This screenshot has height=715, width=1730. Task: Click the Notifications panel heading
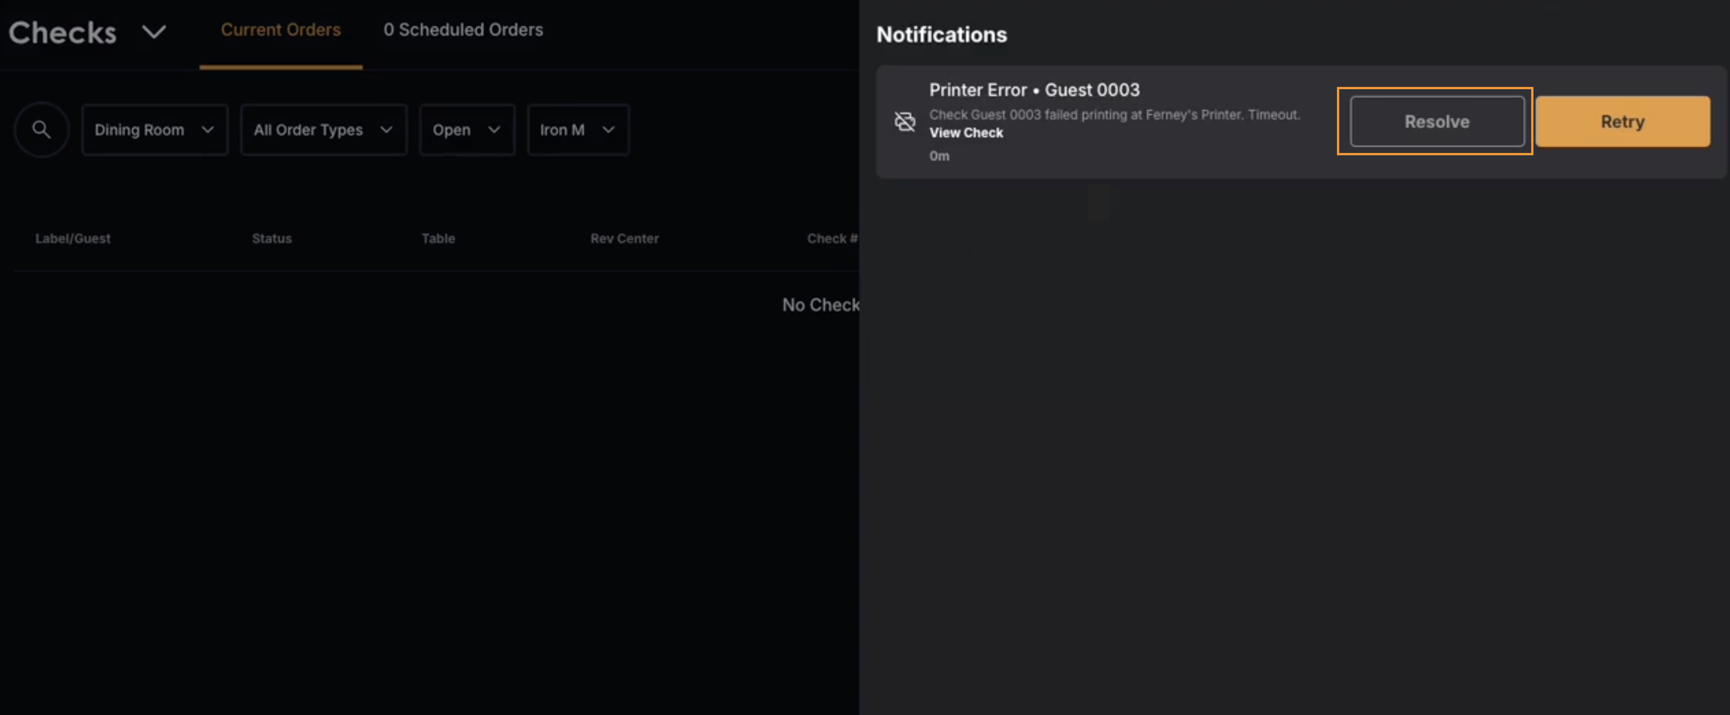[x=942, y=34]
